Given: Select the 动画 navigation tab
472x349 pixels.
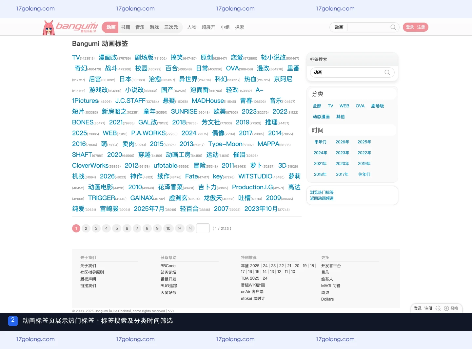Looking at the screenshot, I should coord(111,27).
